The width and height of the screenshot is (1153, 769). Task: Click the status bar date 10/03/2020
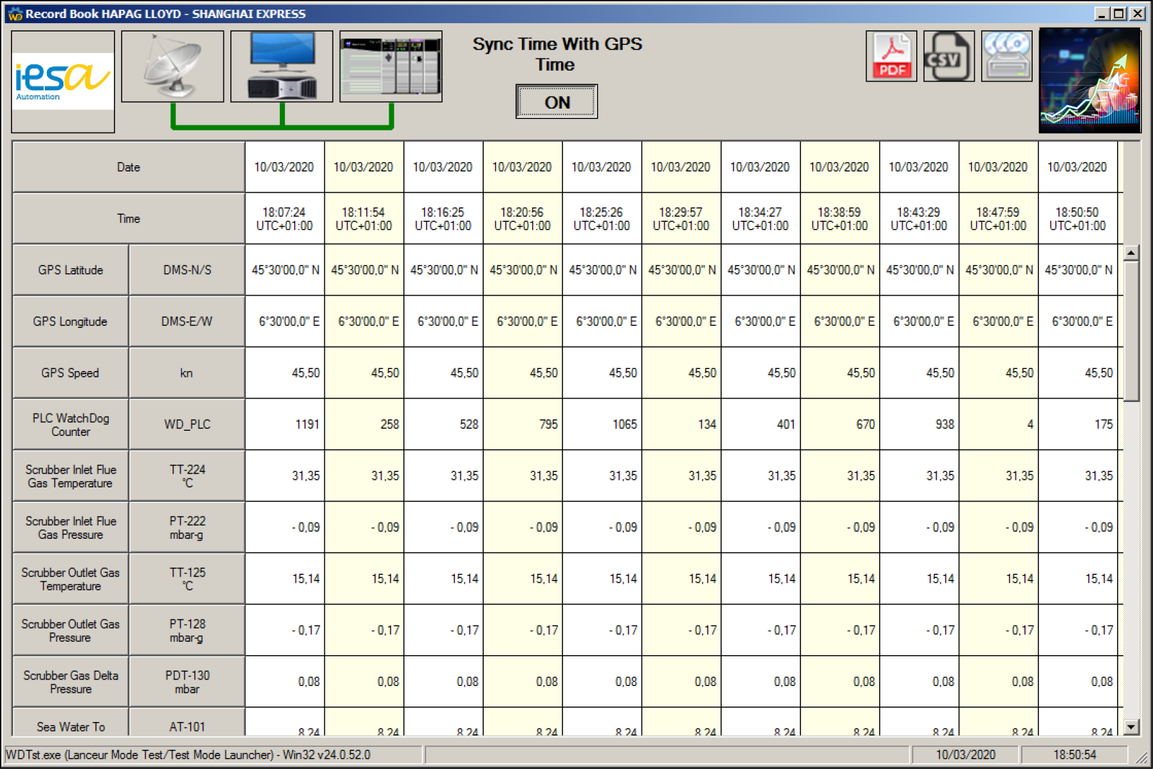pyautogui.click(x=965, y=755)
